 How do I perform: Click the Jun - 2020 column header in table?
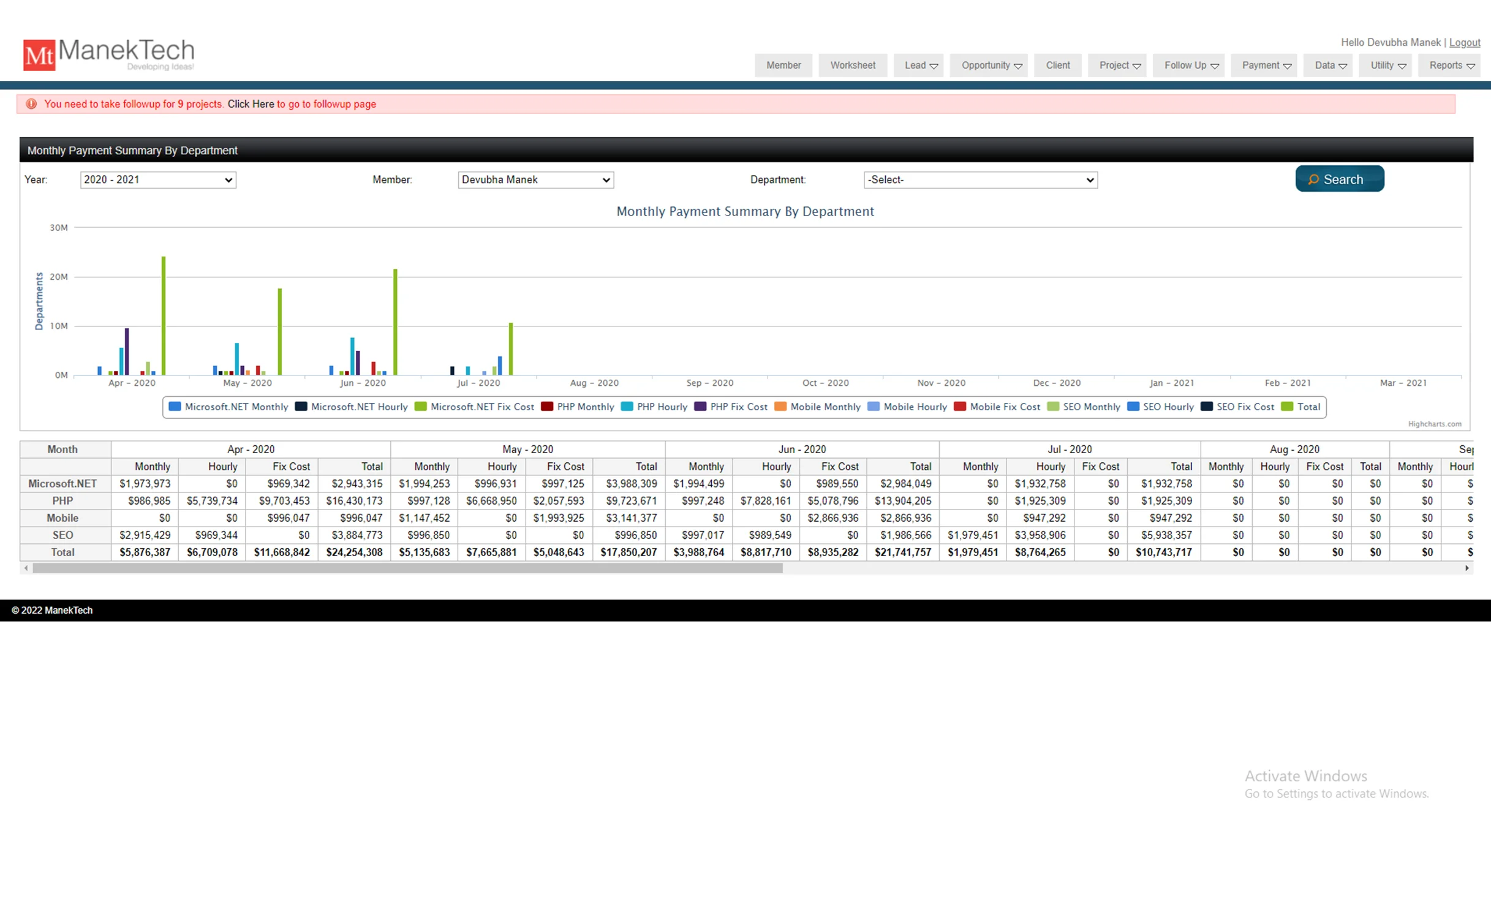[802, 449]
